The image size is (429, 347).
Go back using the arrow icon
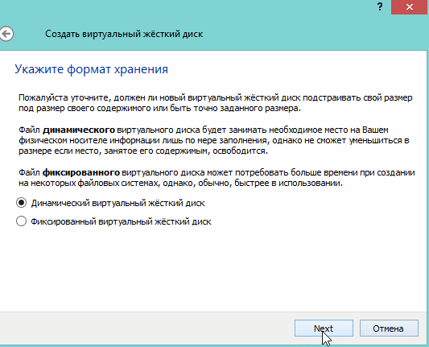point(6,34)
